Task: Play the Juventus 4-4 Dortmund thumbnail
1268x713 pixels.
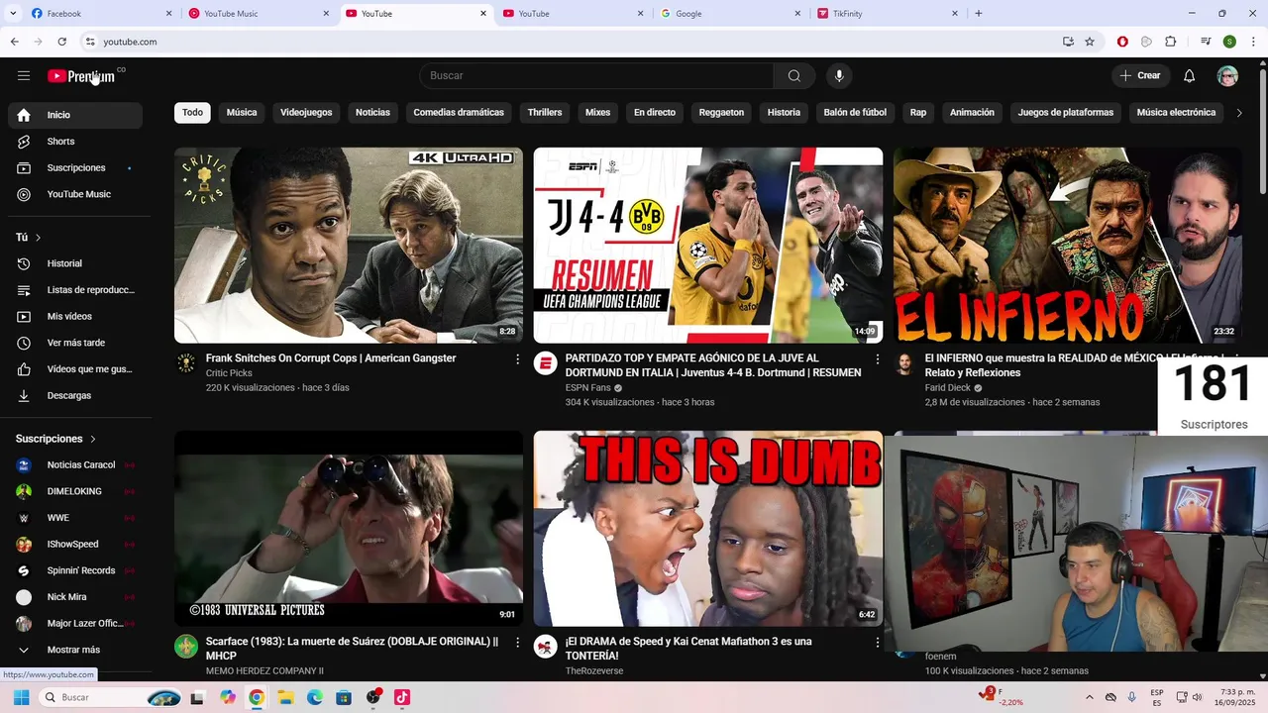Action: (708, 246)
